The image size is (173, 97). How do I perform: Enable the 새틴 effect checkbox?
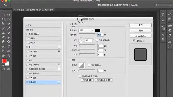(27, 60)
